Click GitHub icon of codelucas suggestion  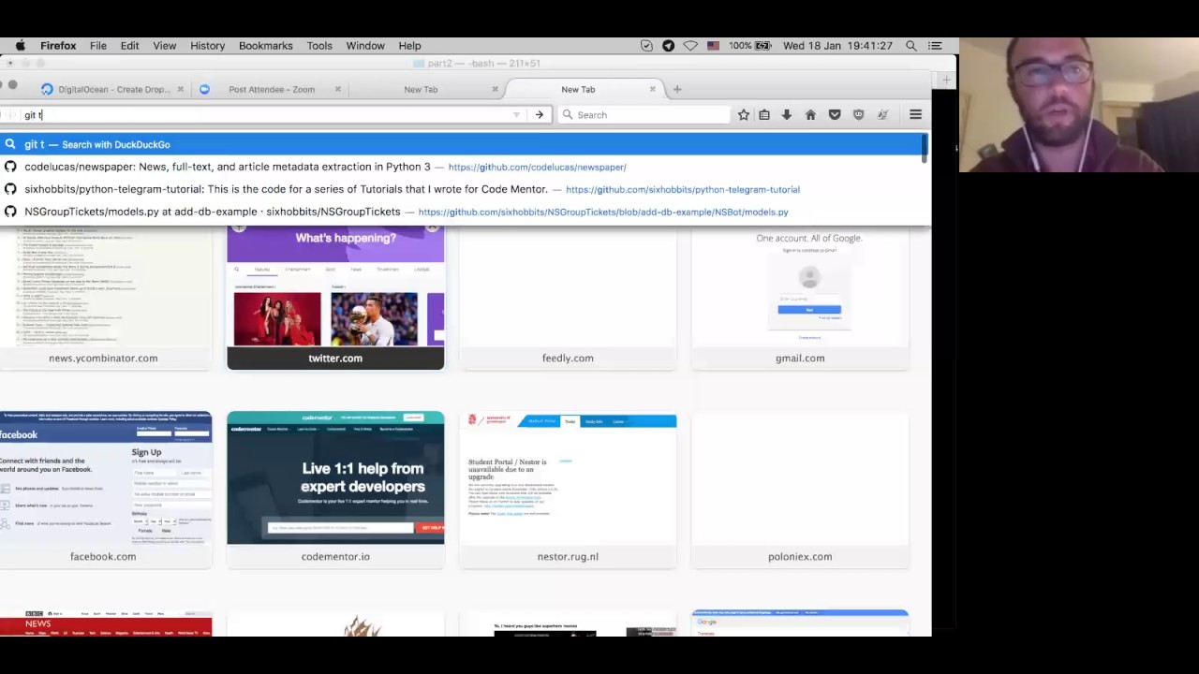(10, 167)
